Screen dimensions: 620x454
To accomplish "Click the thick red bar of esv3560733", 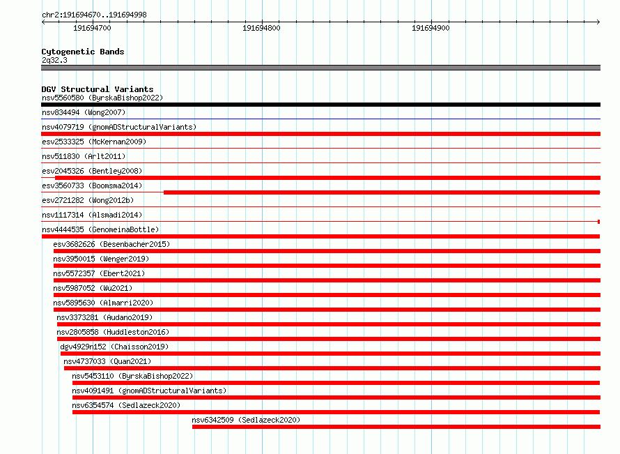I will tap(382, 192).
